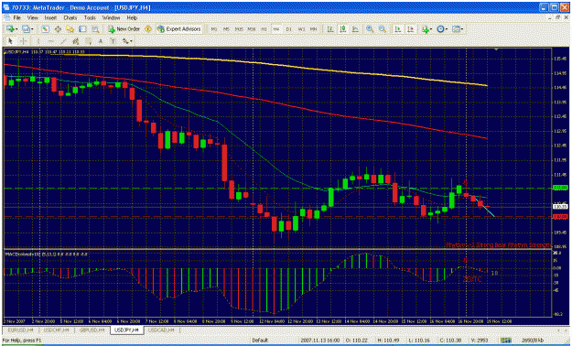Image resolution: width=572 pixels, height=346 pixels.
Task: Click the Zoom Out magnifier icon
Action: (383, 29)
